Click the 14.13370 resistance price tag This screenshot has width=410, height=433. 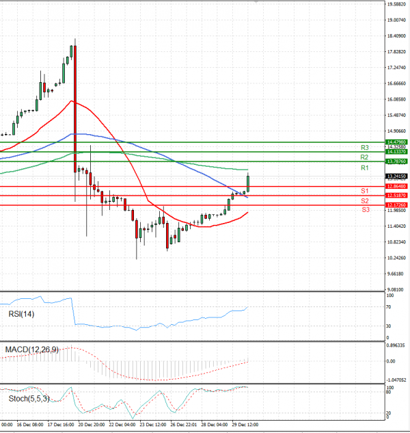pyautogui.click(x=396, y=151)
